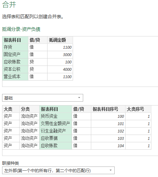Select 报表科目 column header in first table
The height and width of the screenshot is (177, 158).
(x=15, y=40)
